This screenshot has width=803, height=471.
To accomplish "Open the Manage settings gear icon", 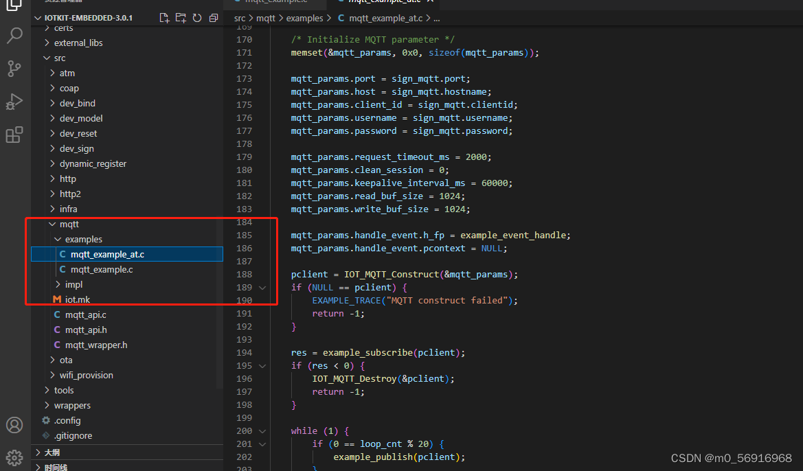I will [15, 457].
